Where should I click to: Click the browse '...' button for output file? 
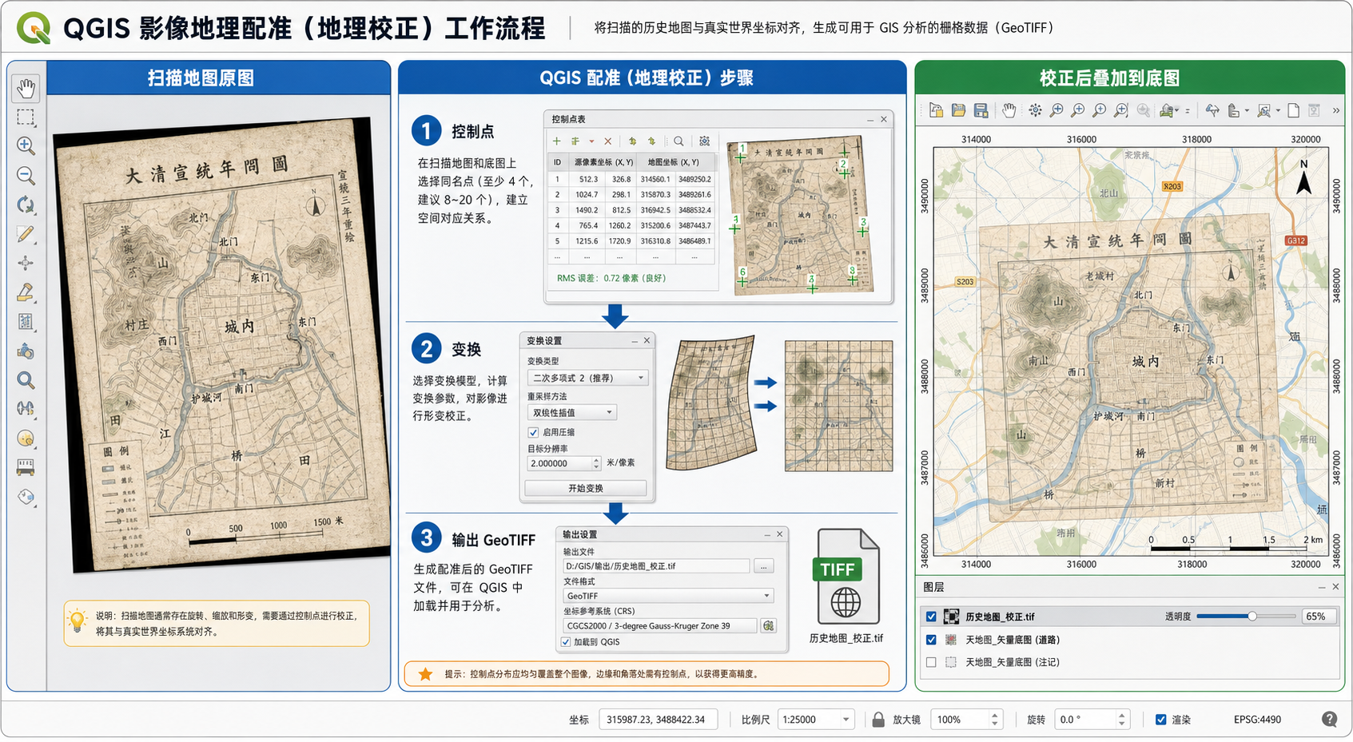[x=764, y=566]
